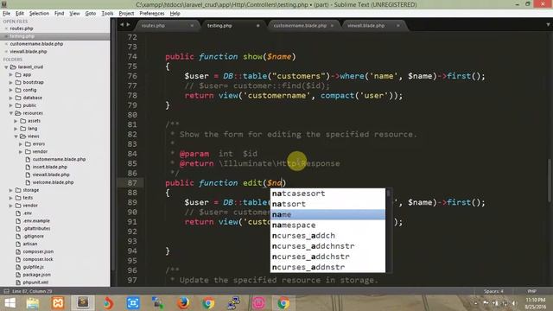Switch to the Sublime Text taskbar icon
This screenshot has height=311, width=553.
click(83, 303)
